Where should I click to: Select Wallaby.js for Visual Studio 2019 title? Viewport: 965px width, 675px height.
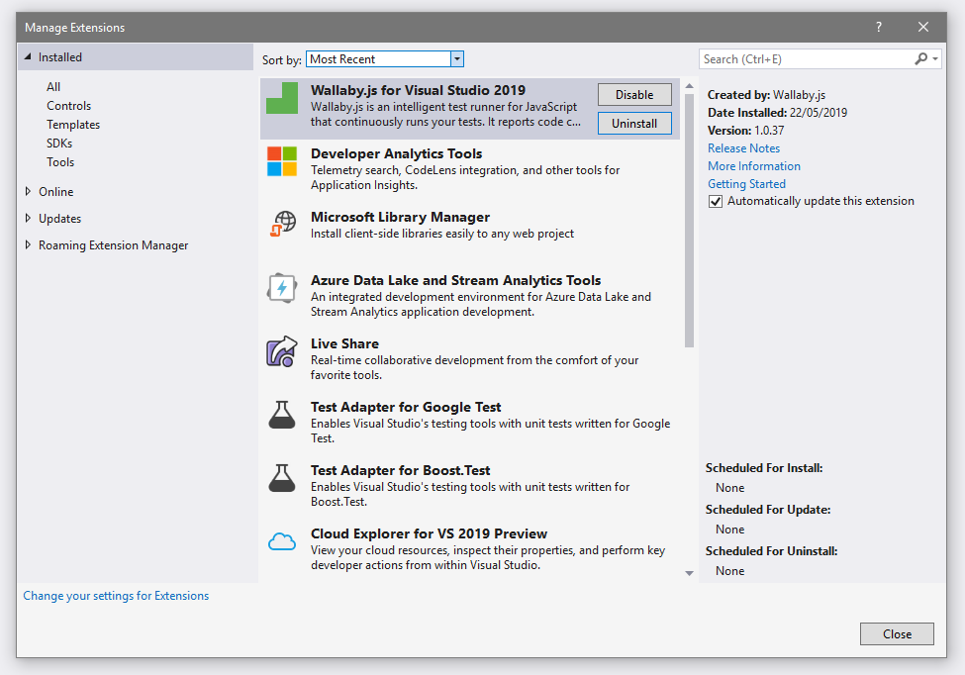418,90
